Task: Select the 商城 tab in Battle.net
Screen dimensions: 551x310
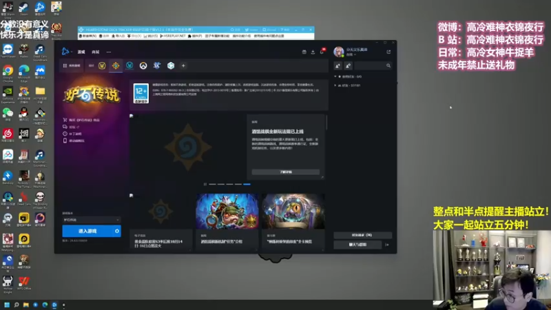Action: [96, 52]
